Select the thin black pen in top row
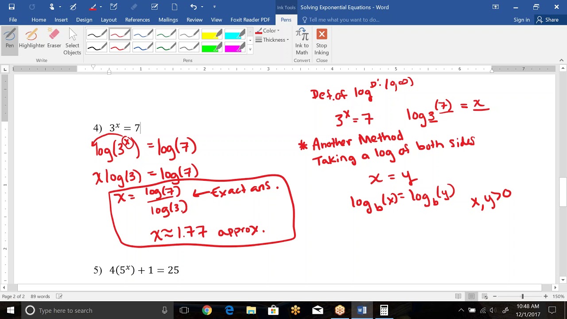This screenshot has width=567, height=319. point(97,34)
